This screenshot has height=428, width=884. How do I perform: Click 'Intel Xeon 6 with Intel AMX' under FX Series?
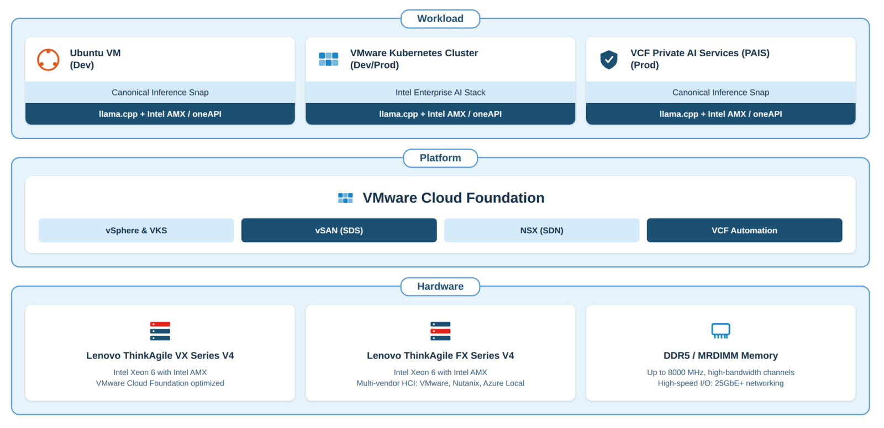tap(440, 373)
